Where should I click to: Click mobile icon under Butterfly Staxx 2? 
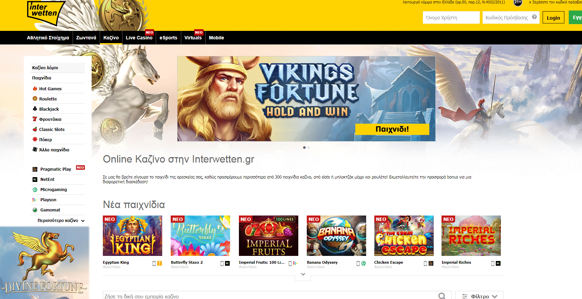pyautogui.click(x=222, y=263)
